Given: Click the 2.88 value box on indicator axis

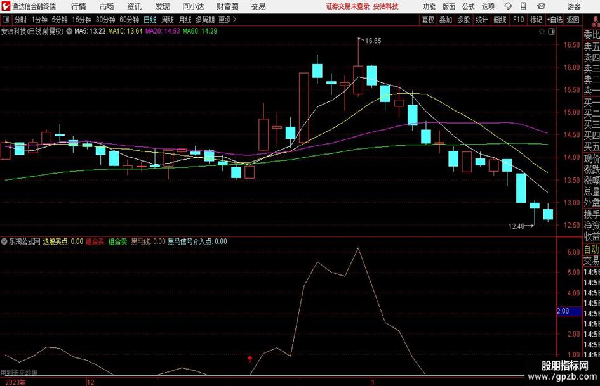Looking at the screenshot, I should click(569, 311).
